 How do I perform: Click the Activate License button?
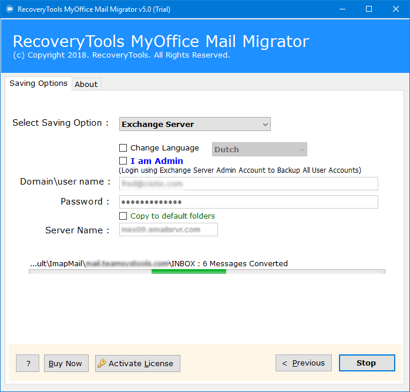coord(137,363)
